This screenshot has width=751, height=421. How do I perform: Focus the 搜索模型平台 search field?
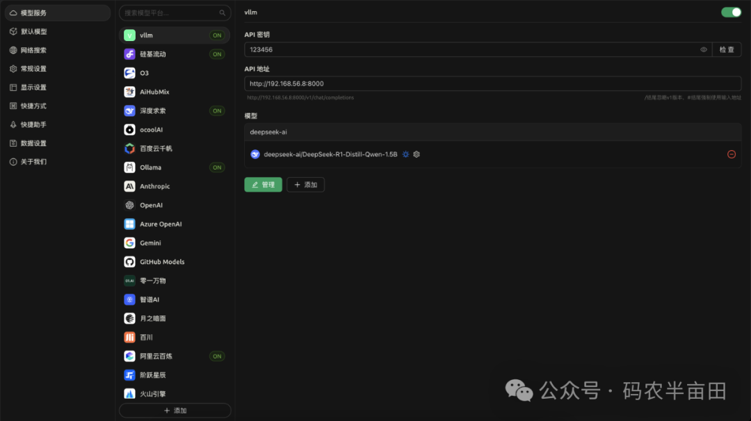pos(175,13)
